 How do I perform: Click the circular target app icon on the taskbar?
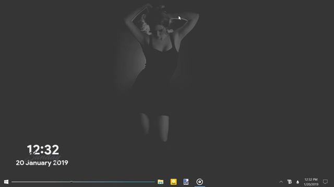tap(199, 182)
